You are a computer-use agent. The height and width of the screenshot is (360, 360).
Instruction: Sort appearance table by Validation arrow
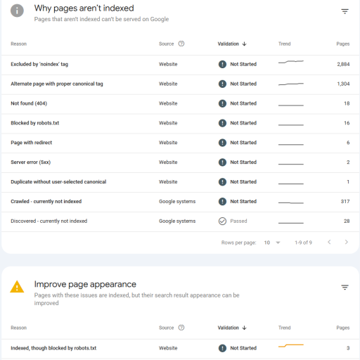point(244,328)
